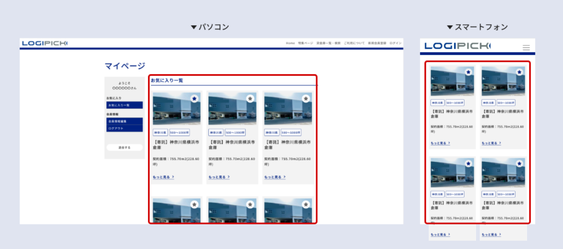Click もっと見る on the PC top-right card

[275, 177]
